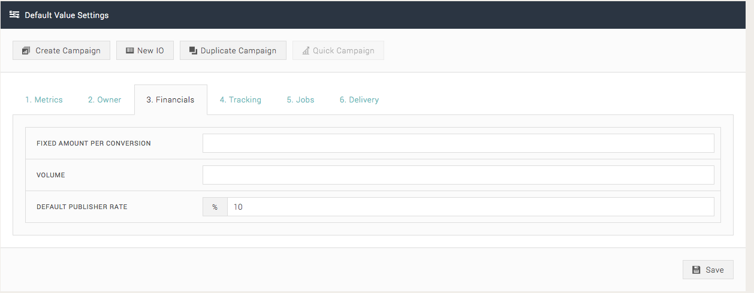This screenshot has height=293, width=754.
Task: Click the Duplicate Campaign copy icon
Action: (x=193, y=51)
